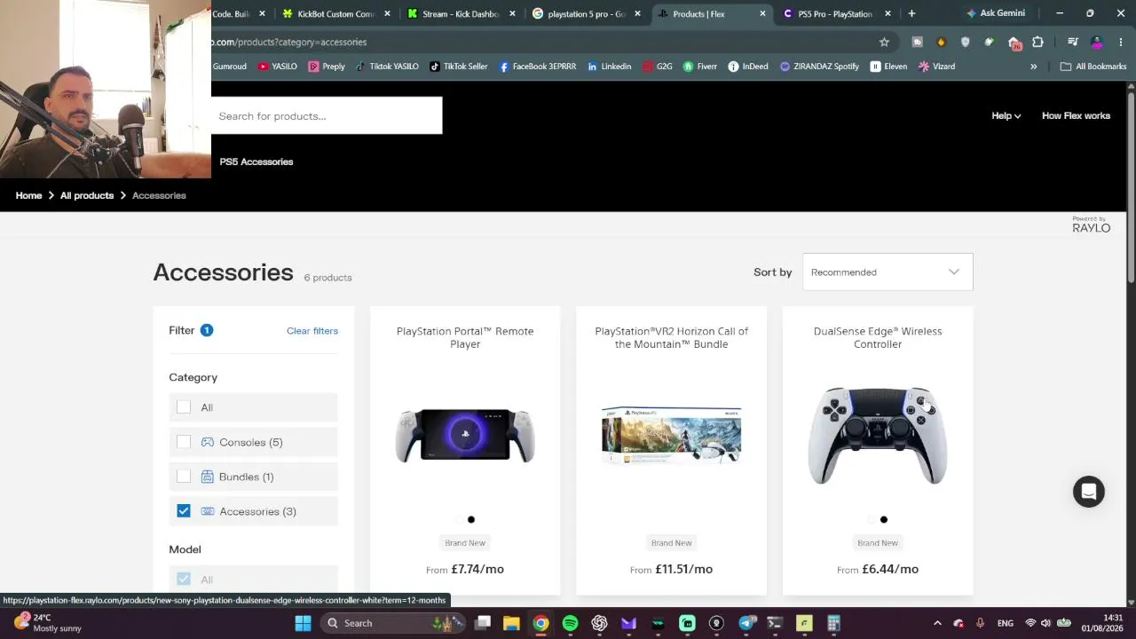Show hidden system tray icons
1136x639 pixels.
click(937, 623)
